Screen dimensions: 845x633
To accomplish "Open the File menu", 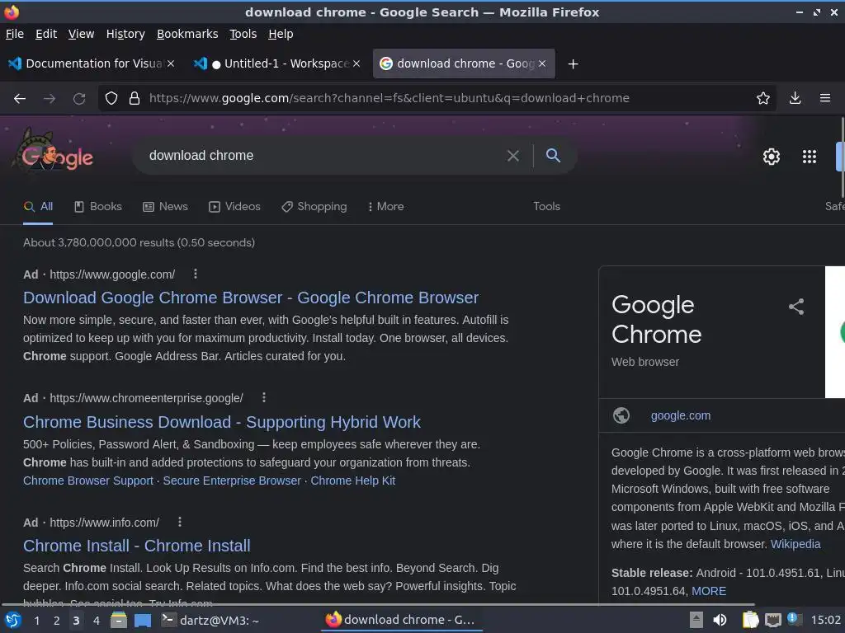I will coord(15,34).
